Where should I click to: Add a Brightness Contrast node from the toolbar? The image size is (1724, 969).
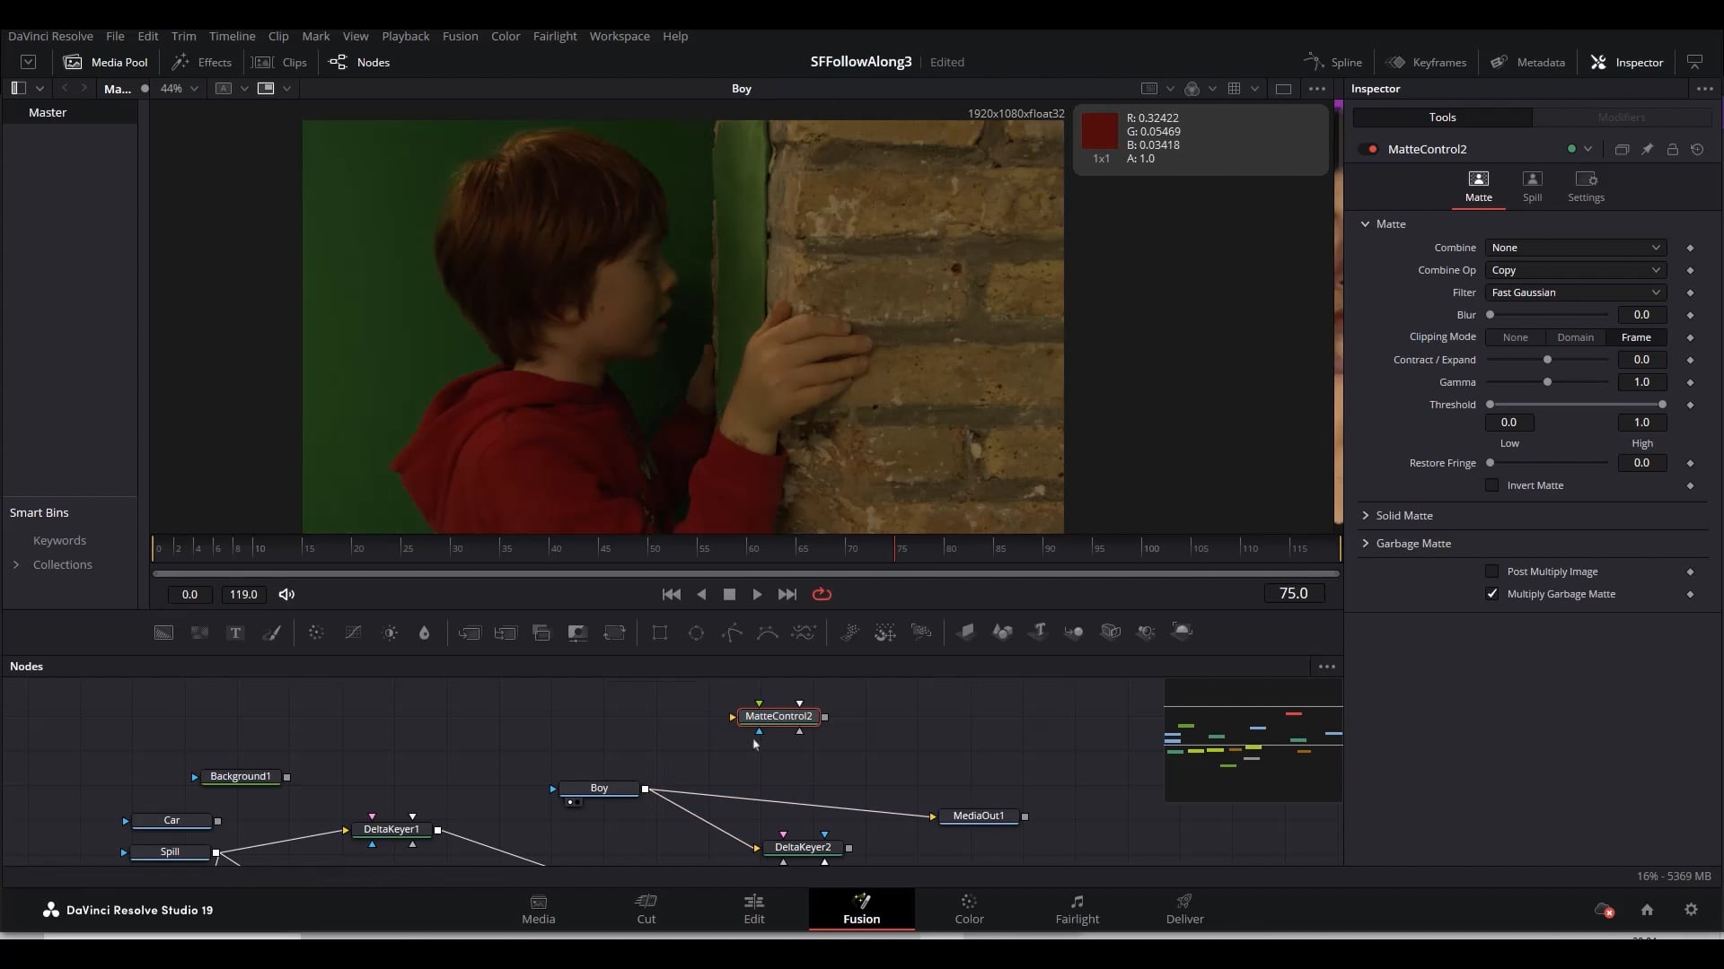[390, 633]
